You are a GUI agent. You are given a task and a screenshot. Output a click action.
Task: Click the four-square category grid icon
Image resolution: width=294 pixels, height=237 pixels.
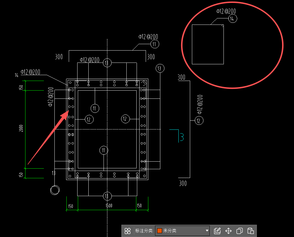coord(128,231)
